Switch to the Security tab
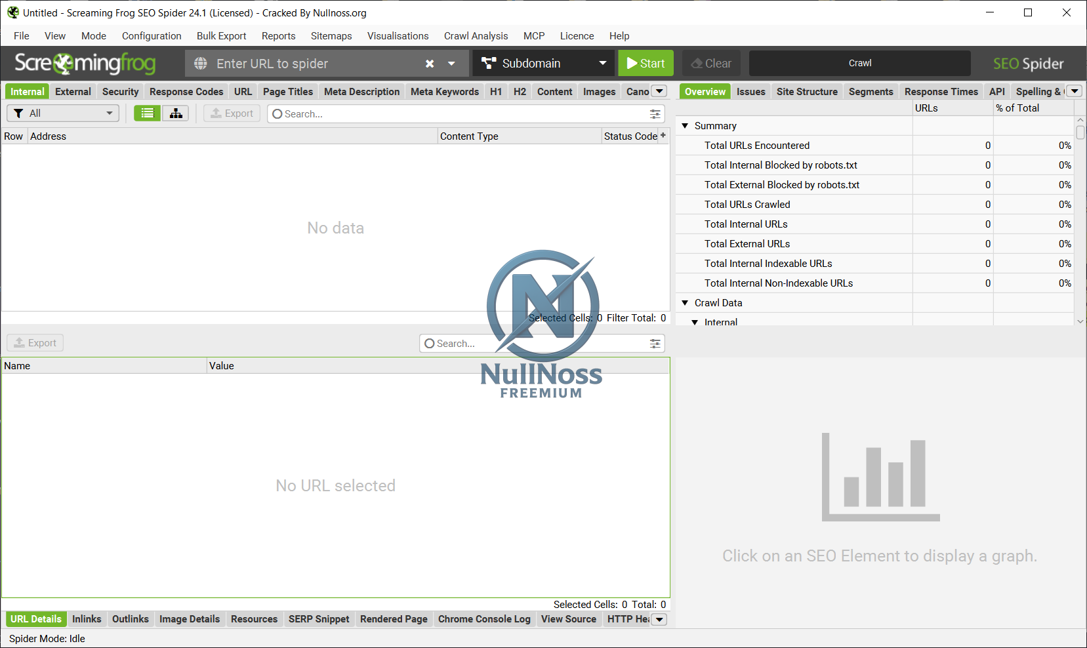Viewport: 1087px width, 648px height. click(x=121, y=92)
